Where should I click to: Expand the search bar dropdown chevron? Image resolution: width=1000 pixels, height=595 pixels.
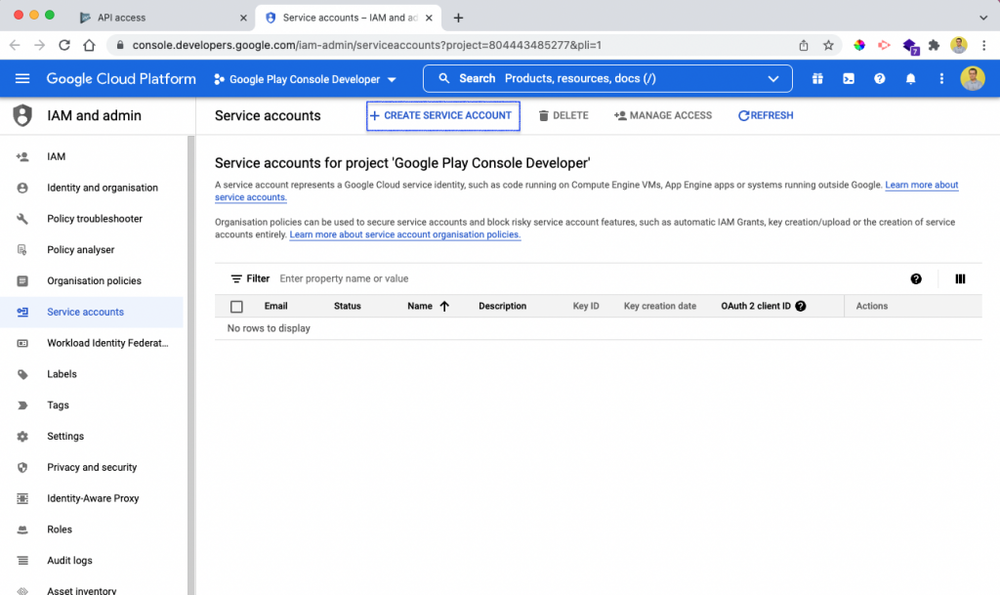[773, 78]
